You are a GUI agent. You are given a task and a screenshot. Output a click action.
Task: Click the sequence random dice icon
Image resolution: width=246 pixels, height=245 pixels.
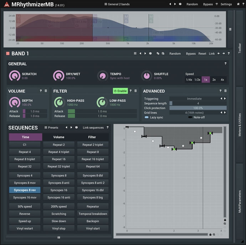pyautogui.click(x=77, y=127)
